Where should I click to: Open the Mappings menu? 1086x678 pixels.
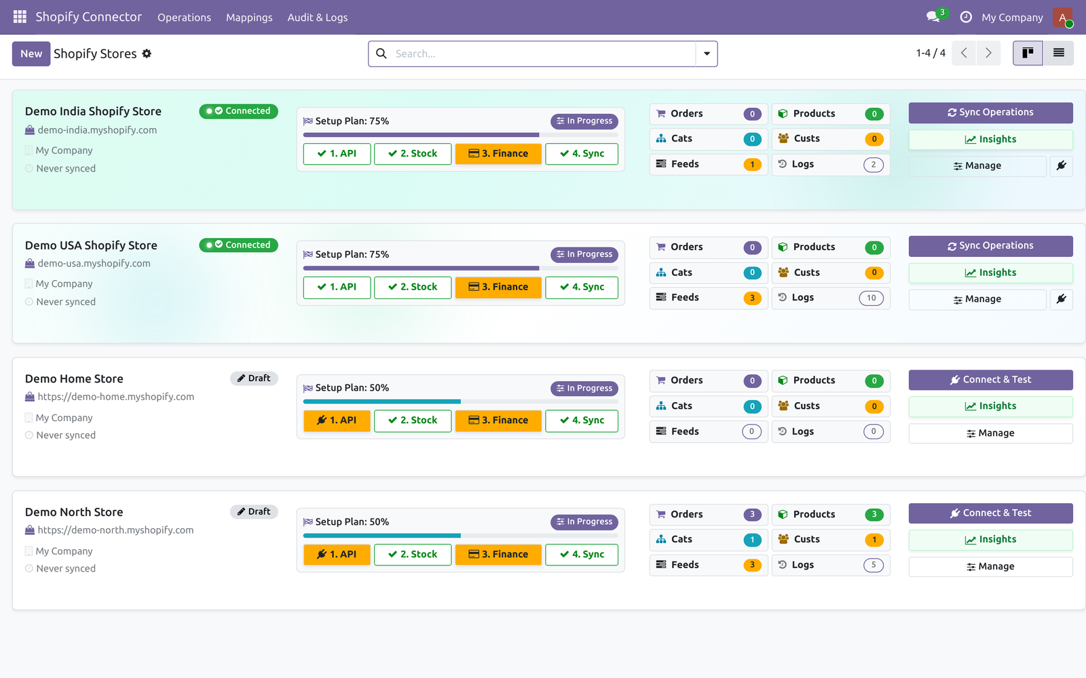(249, 18)
